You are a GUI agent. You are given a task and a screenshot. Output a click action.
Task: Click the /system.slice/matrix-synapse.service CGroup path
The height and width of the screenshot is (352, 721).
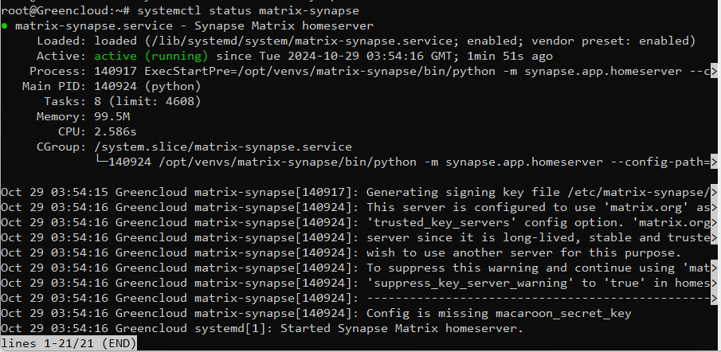pyautogui.click(x=223, y=147)
